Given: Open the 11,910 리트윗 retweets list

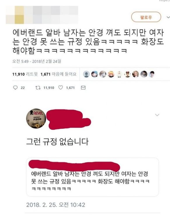Looking at the screenshot, I should (x=25, y=74).
